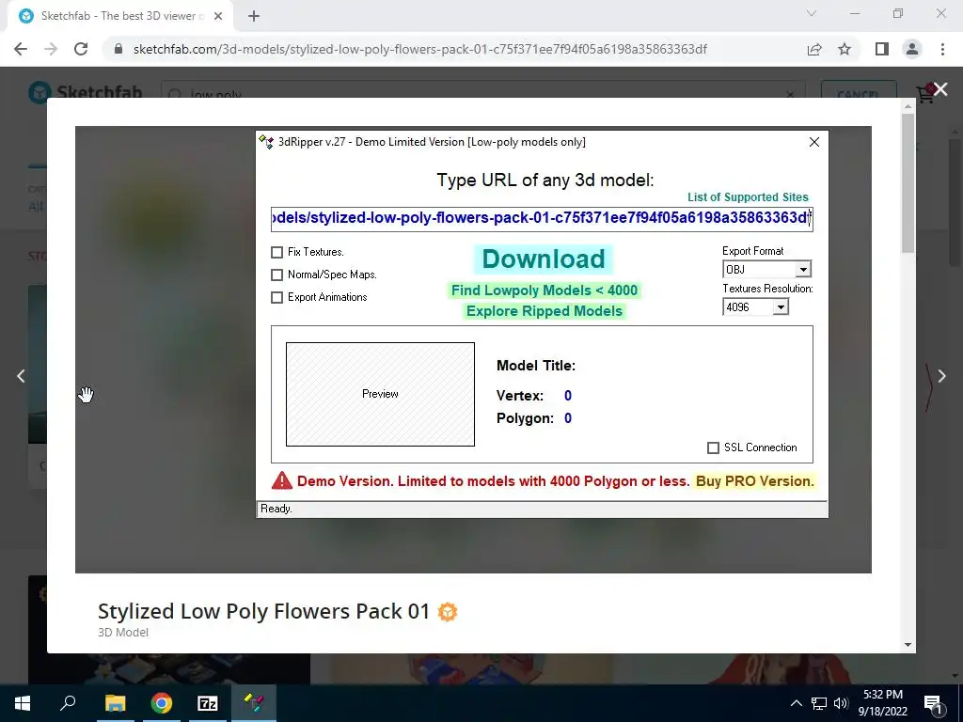Click the Chrome address bar URL
The width and height of the screenshot is (963, 722).
click(x=420, y=49)
